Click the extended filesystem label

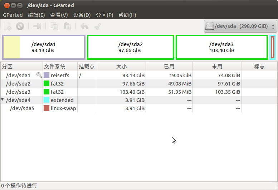click(x=62, y=100)
